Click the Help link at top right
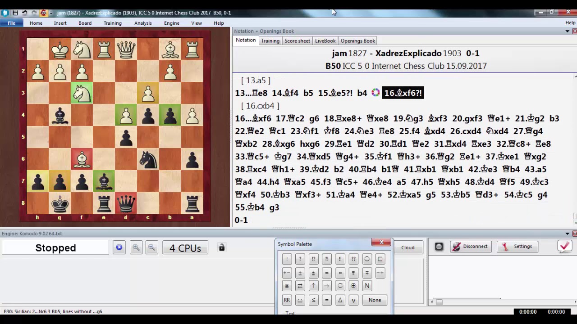Viewport: 577px width, 324px height. 570,23
